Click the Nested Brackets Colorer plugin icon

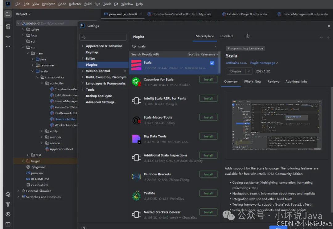136,215
